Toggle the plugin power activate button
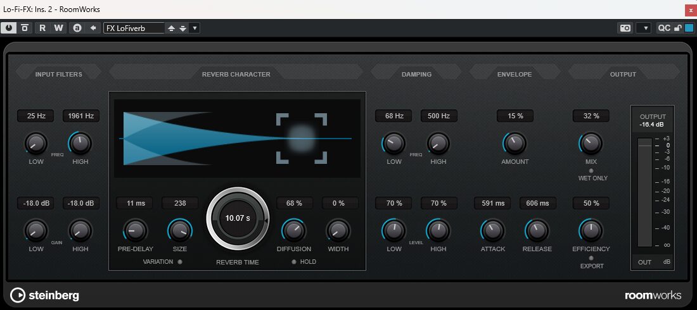The width and height of the screenshot is (697, 310). coord(10,28)
